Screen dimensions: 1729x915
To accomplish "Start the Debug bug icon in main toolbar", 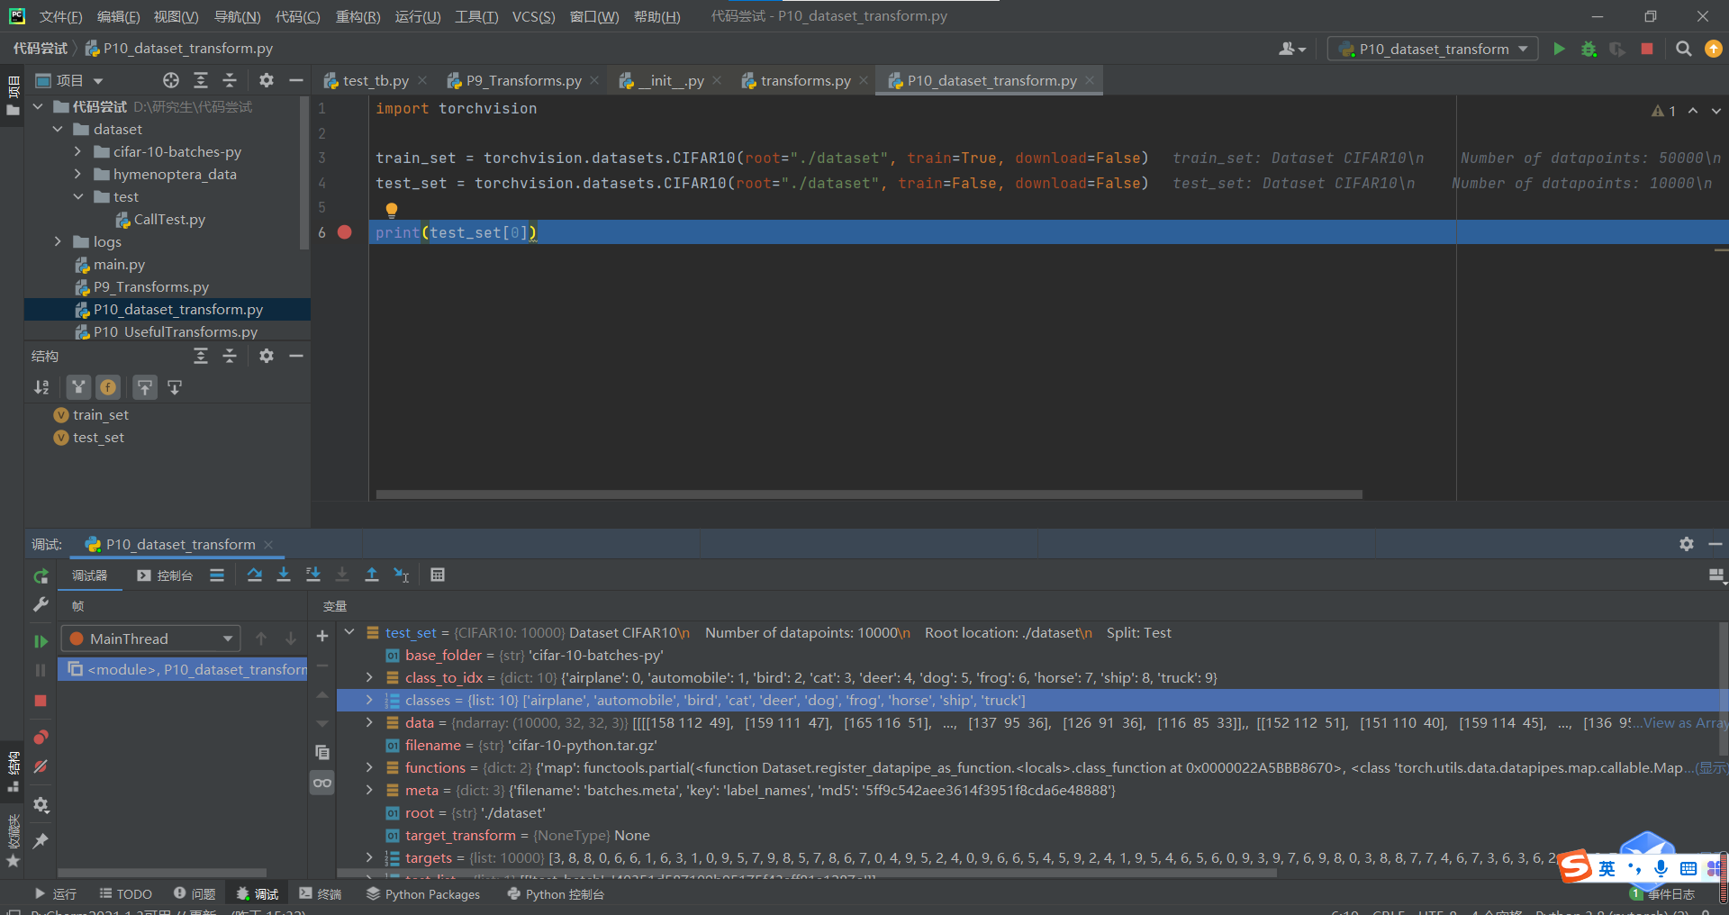I will pos(1589,49).
